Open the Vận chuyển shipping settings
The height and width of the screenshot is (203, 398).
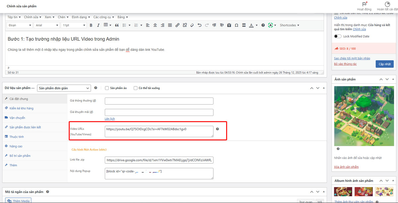click(18, 118)
